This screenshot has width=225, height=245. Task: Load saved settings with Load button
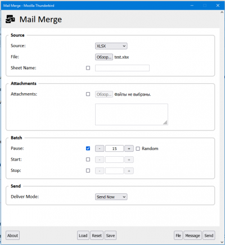point(83,235)
